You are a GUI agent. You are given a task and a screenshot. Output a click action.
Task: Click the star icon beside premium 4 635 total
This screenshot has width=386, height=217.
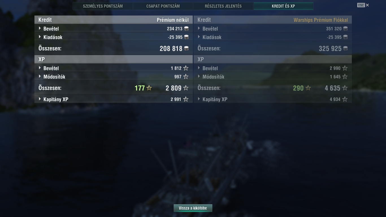coord(345,88)
